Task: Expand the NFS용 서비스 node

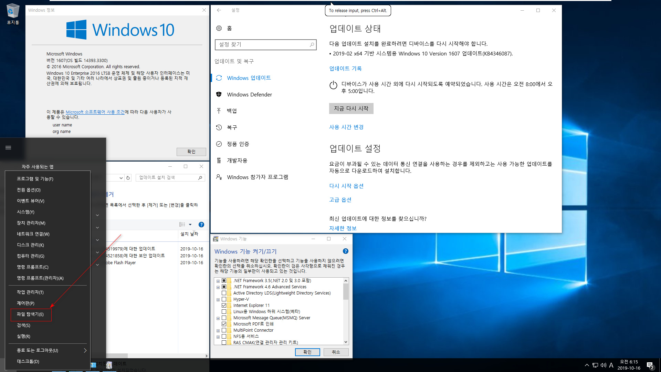Action: 218,337
